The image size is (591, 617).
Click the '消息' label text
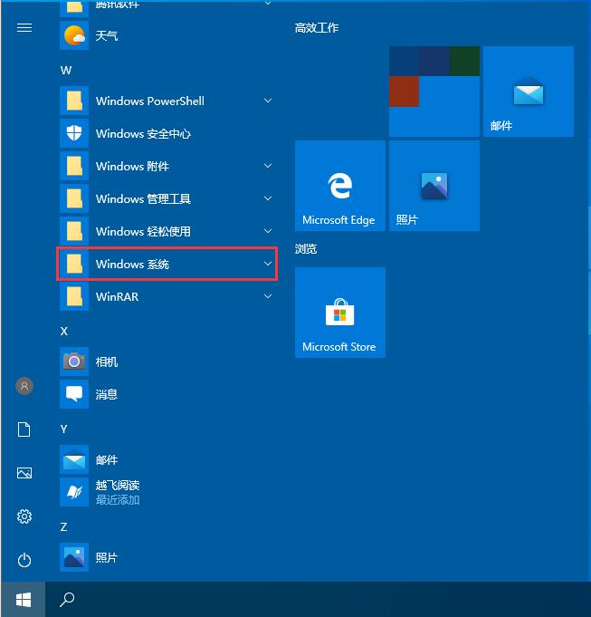pyautogui.click(x=107, y=394)
